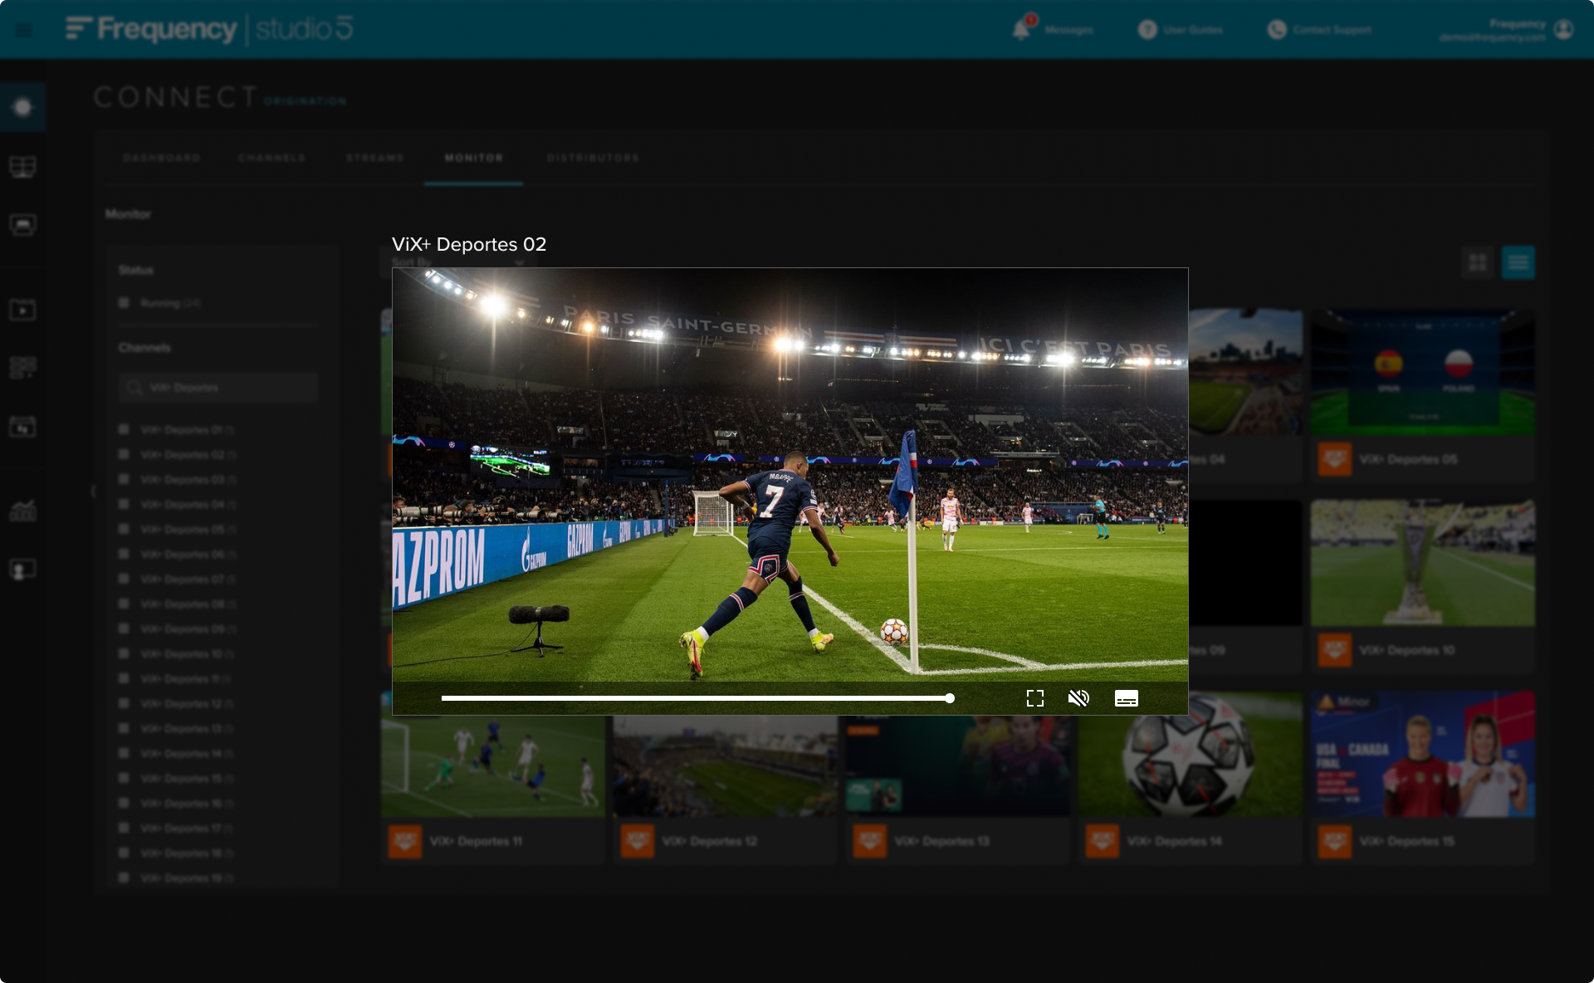Open the video play sidebar icon
The image size is (1594, 983).
22,311
